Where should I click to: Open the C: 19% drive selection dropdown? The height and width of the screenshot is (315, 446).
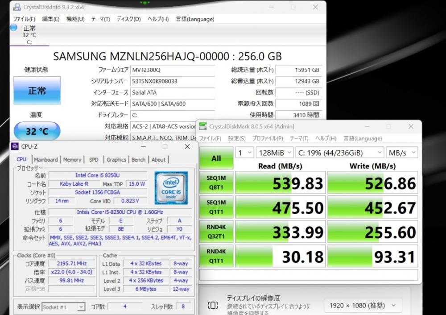tap(339, 153)
